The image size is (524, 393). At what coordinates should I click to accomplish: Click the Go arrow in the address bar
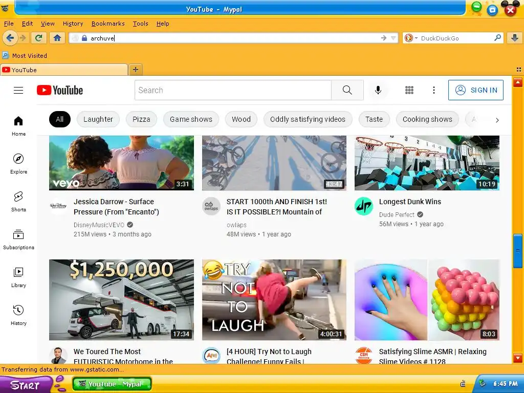(383, 38)
